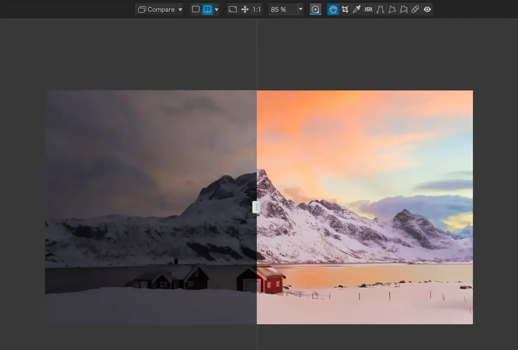Click the 85 % zoom field

pos(283,9)
